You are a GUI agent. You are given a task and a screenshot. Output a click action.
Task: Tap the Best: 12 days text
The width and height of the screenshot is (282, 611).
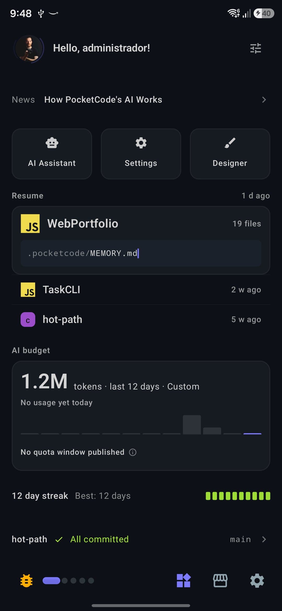pyautogui.click(x=103, y=496)
